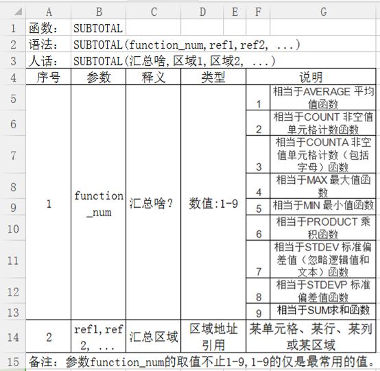Click the function_num parameter cell
The width and height of the screenshot is (380, 371).
coord(98,202)
